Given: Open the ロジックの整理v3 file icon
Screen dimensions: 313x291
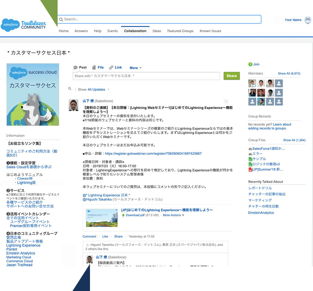Looking at the screenshot, I should click(x=250, y=164).
